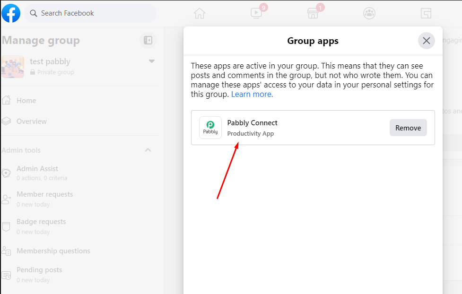
Task: Collapse the Admin tools section
Action: [148, 150]
